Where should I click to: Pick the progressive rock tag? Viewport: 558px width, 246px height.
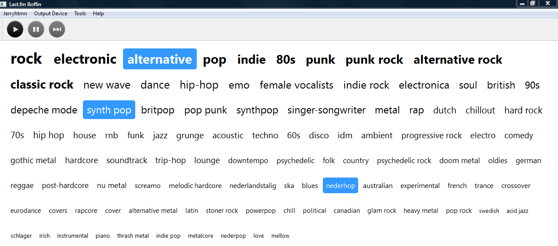tap(431, 136)
